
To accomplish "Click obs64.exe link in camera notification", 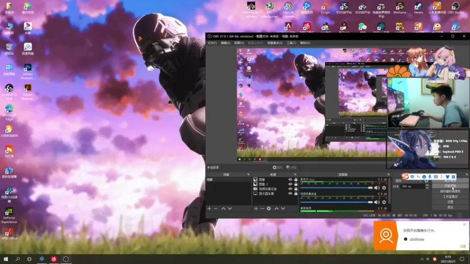I will pyautogui.click(x=417, y=239).
